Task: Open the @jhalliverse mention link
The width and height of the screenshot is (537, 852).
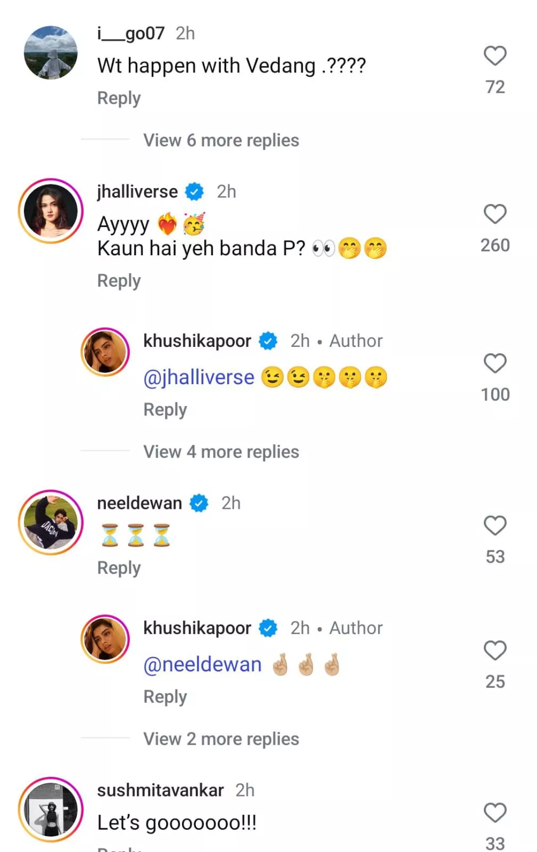Action: pyautogui.click(x=199, y=377)
